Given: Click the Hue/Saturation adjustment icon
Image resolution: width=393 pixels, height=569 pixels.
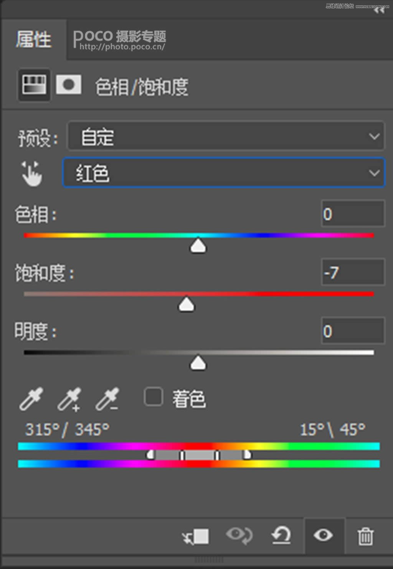Looking at the screenshot, I should [x=34, y=85].
